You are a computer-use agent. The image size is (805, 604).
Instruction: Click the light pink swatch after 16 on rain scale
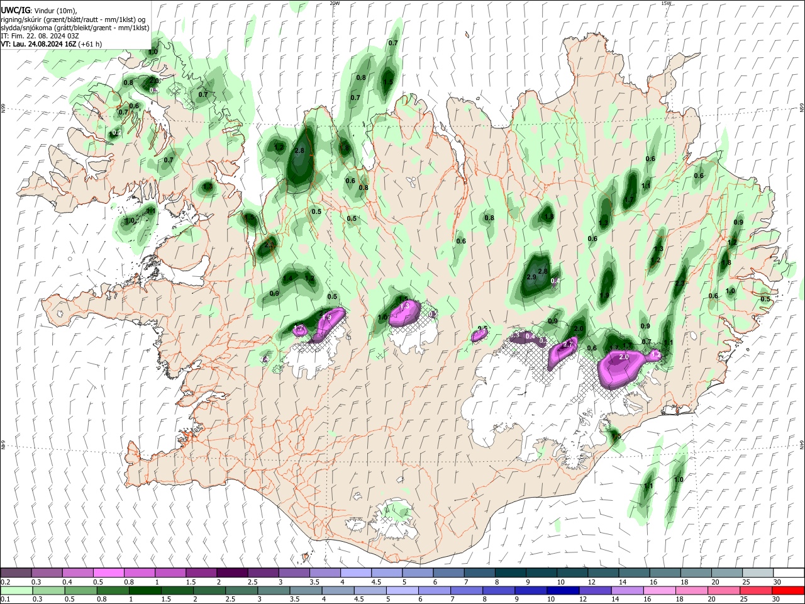(x=660, y=591)
